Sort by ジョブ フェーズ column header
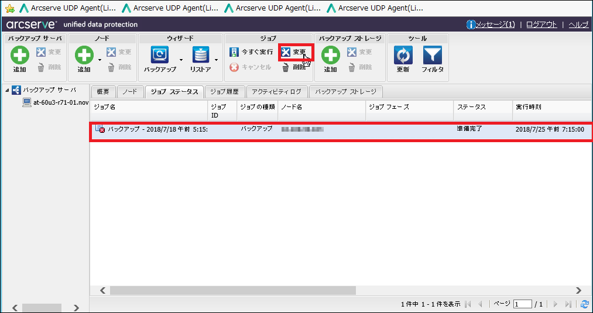This screenshot has height=313, width=593. [409, 111]
